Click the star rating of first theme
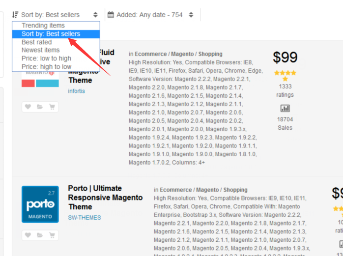Image resolution: width=343 pixels, height=256 pixels. pyautogui.click(x=285, y=76)
